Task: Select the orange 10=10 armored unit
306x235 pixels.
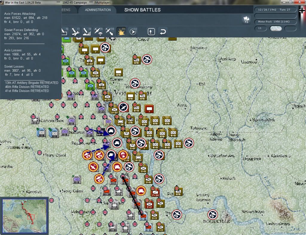Action: point(107,192)
